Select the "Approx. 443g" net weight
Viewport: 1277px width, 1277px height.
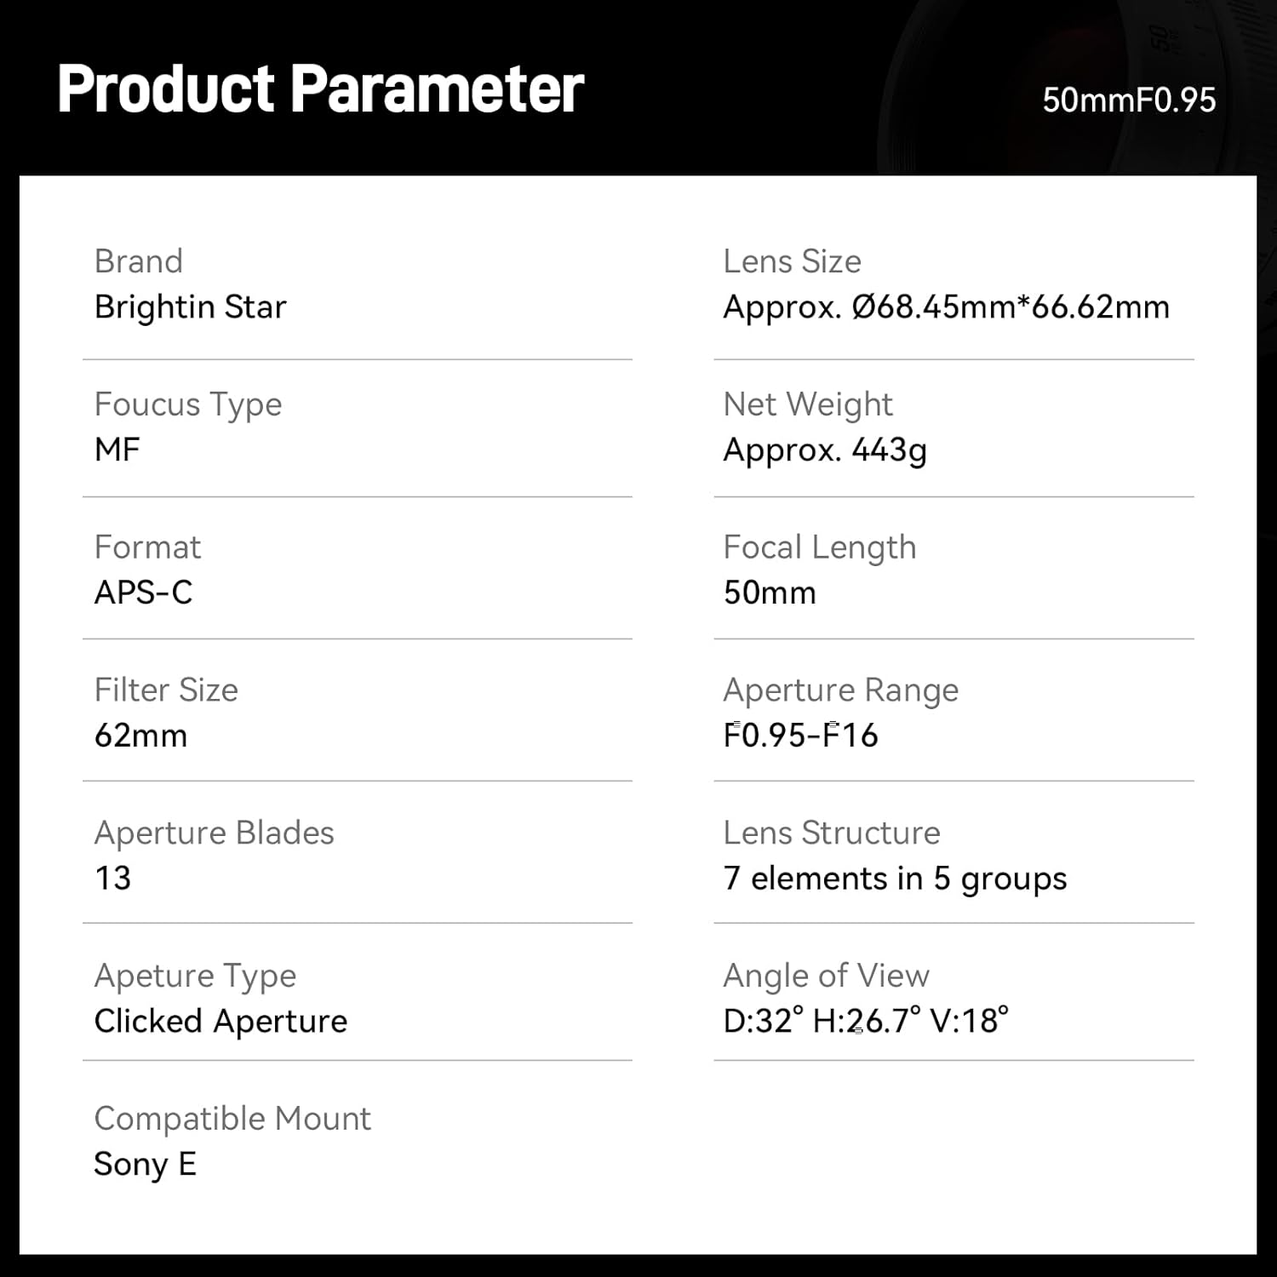[x=825, y=450]
